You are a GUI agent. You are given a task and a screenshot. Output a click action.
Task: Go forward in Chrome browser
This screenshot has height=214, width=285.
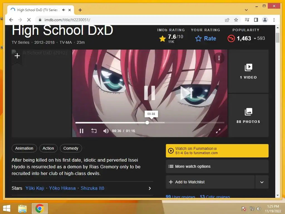[20, 20]
